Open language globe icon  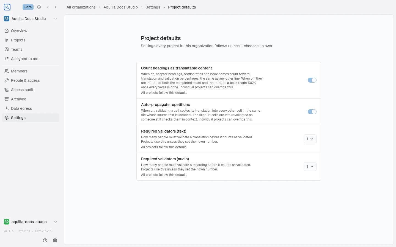pyautogui.click(x=55, y=240)
